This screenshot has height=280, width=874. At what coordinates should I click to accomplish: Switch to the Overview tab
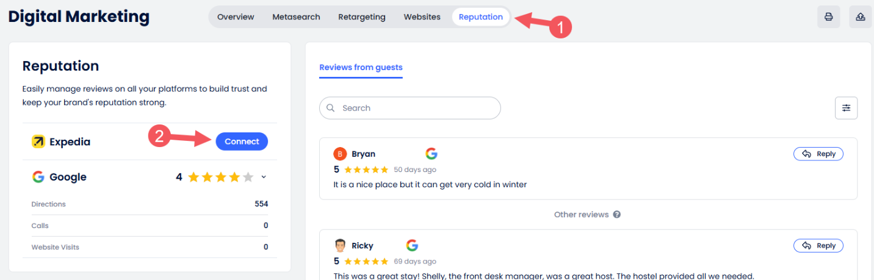point(236,17)
